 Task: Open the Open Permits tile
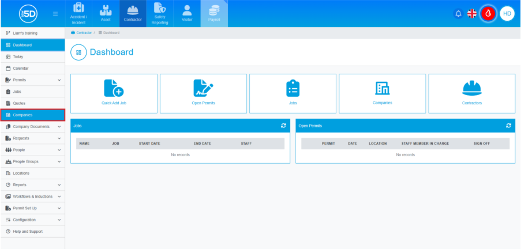click(203, 93)
